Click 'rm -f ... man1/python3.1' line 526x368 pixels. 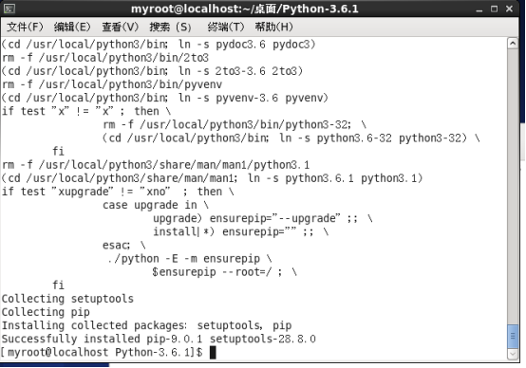click(x=156, y=165)
